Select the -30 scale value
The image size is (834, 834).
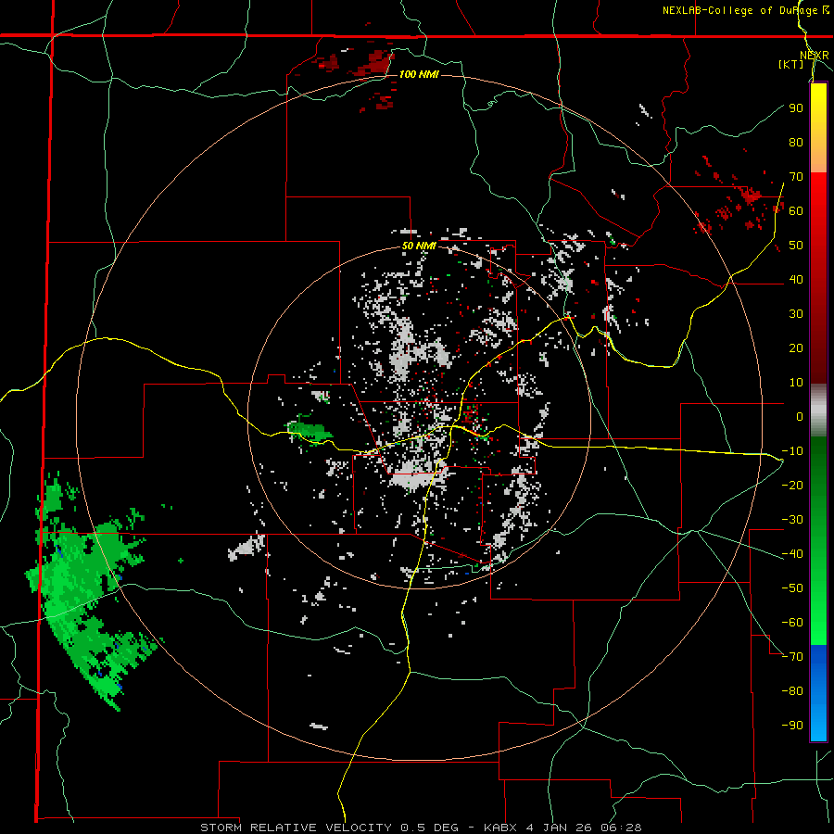[792, 520]
